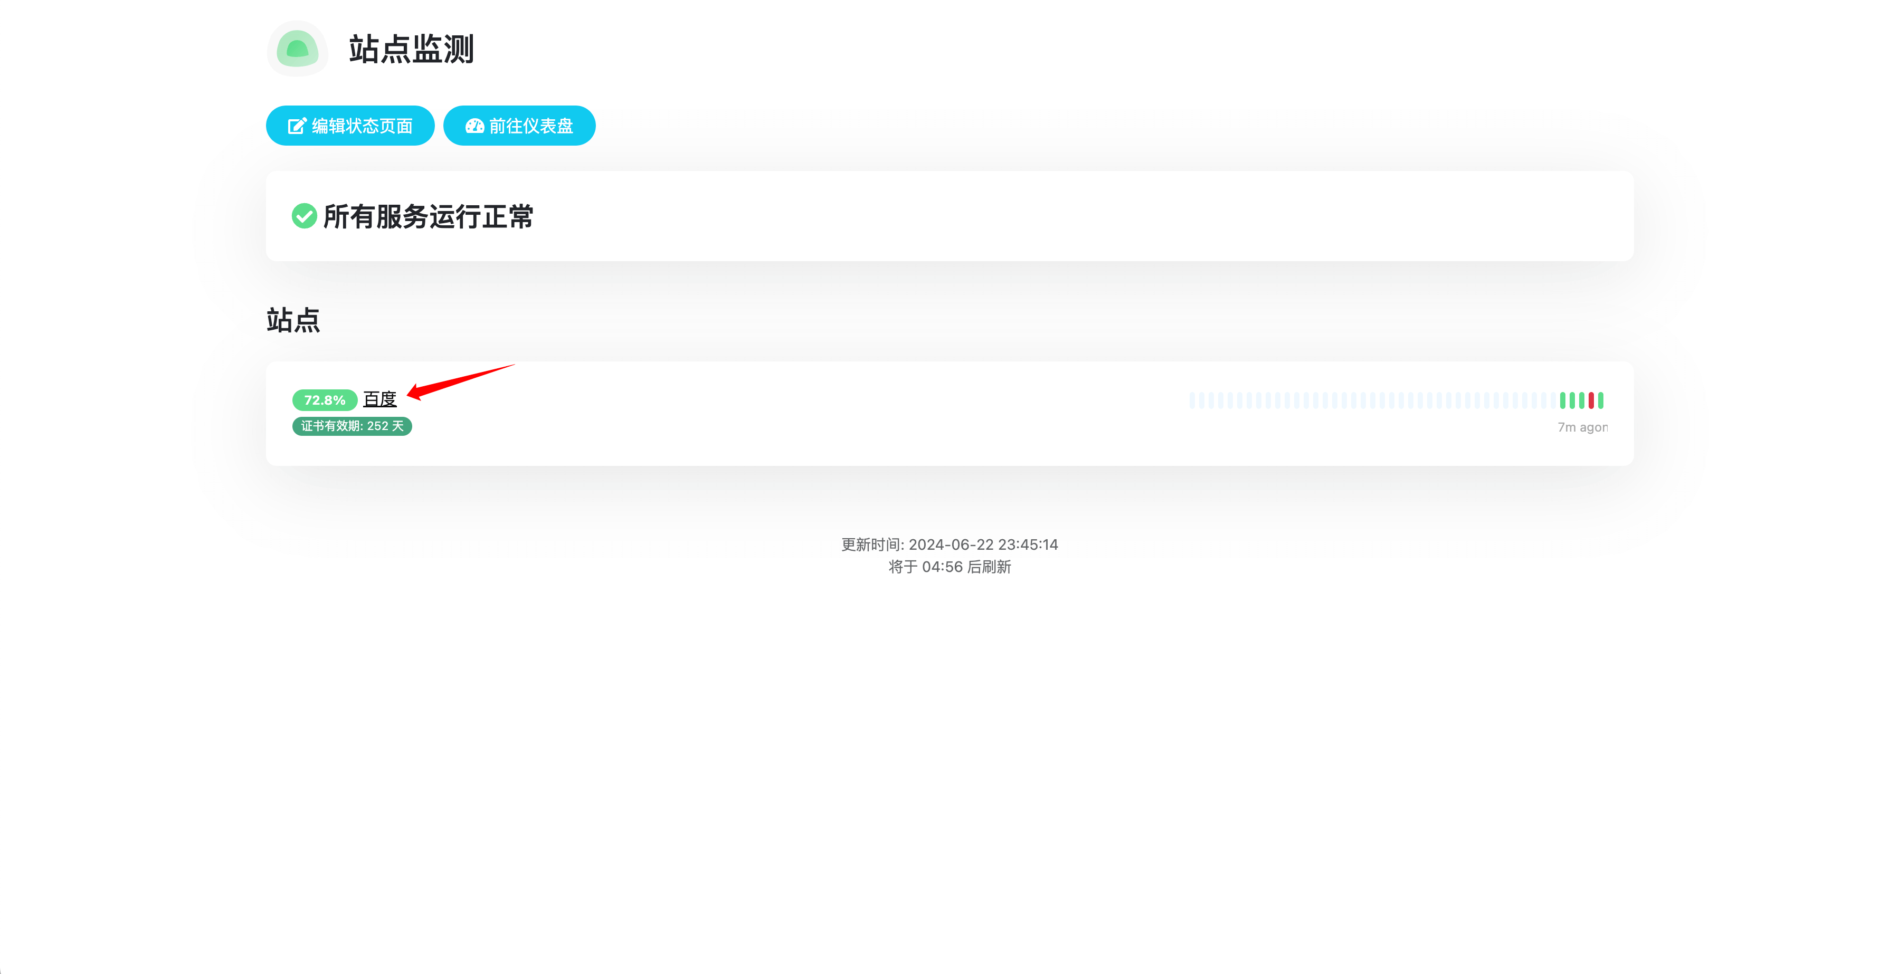Click the 编辑状态页面 button
This screenshot has width=1899, height=974.
[x=350, y=126]
